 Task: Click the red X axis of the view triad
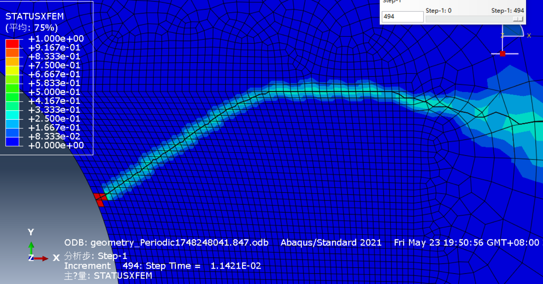click(x=41, y=258)
